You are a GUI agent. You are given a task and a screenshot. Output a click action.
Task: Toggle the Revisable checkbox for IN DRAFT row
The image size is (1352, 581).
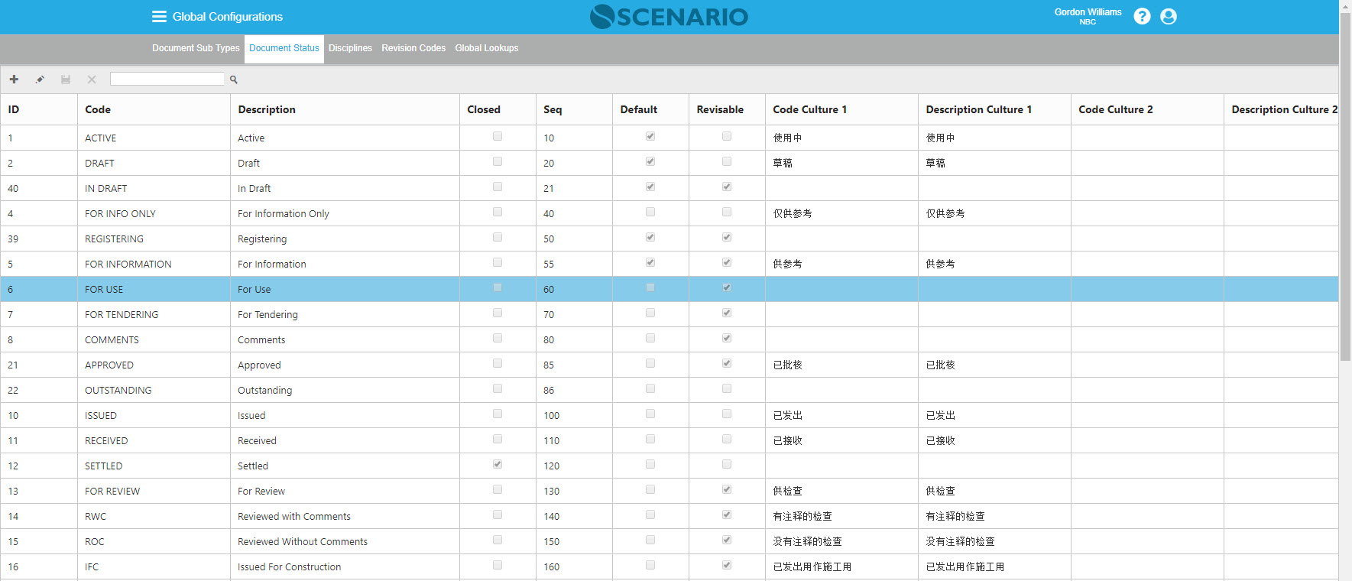[727, 187]
